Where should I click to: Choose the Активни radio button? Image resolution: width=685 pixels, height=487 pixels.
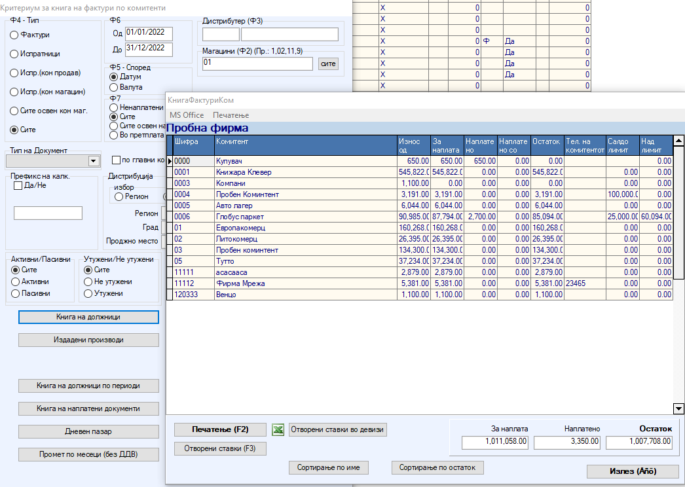[x=16, y=281]
